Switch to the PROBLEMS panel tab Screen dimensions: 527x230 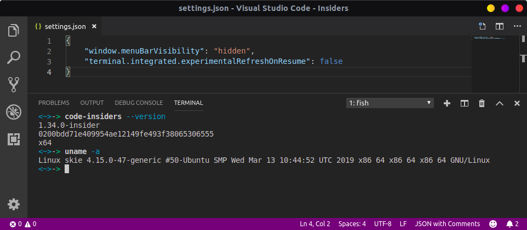[x=54, y=103]
